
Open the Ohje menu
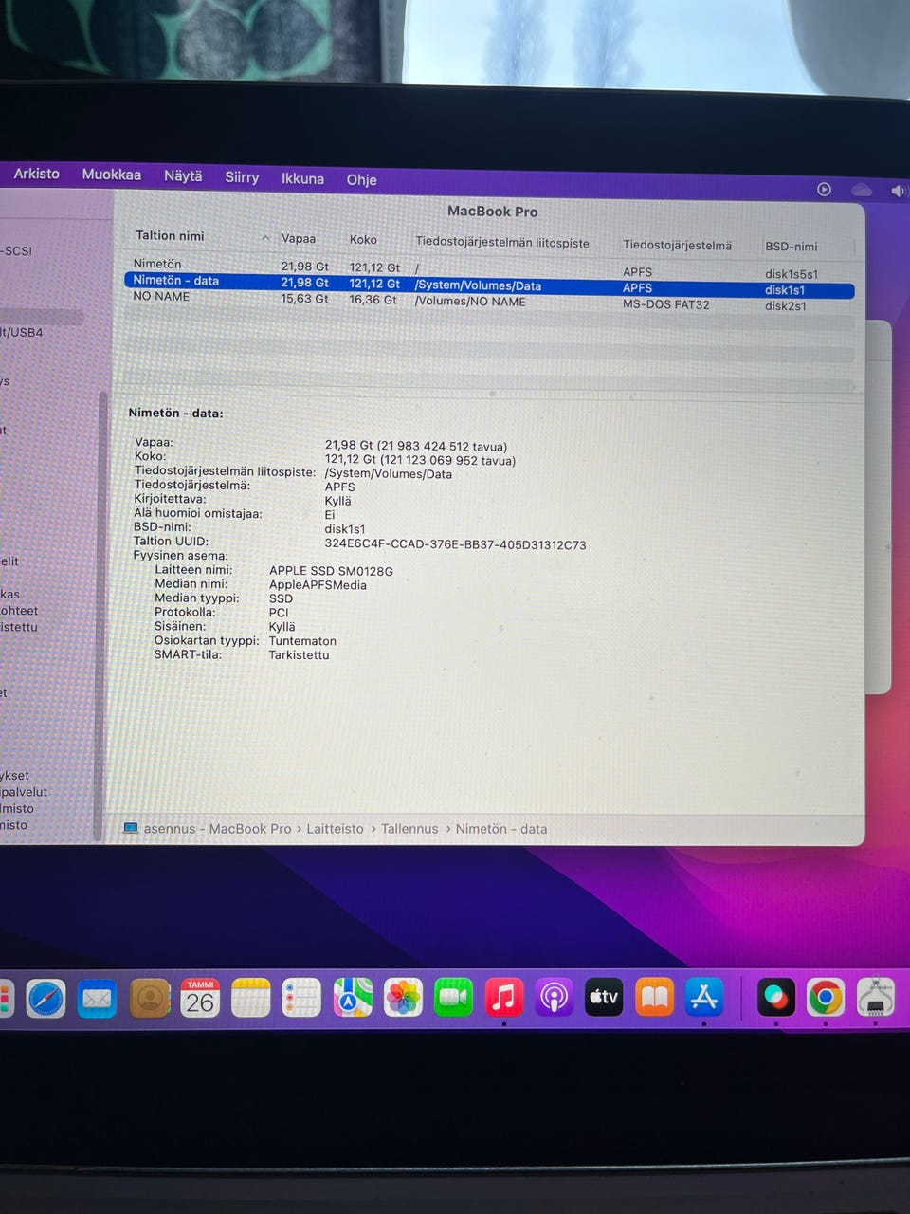[x=361, y=179]
